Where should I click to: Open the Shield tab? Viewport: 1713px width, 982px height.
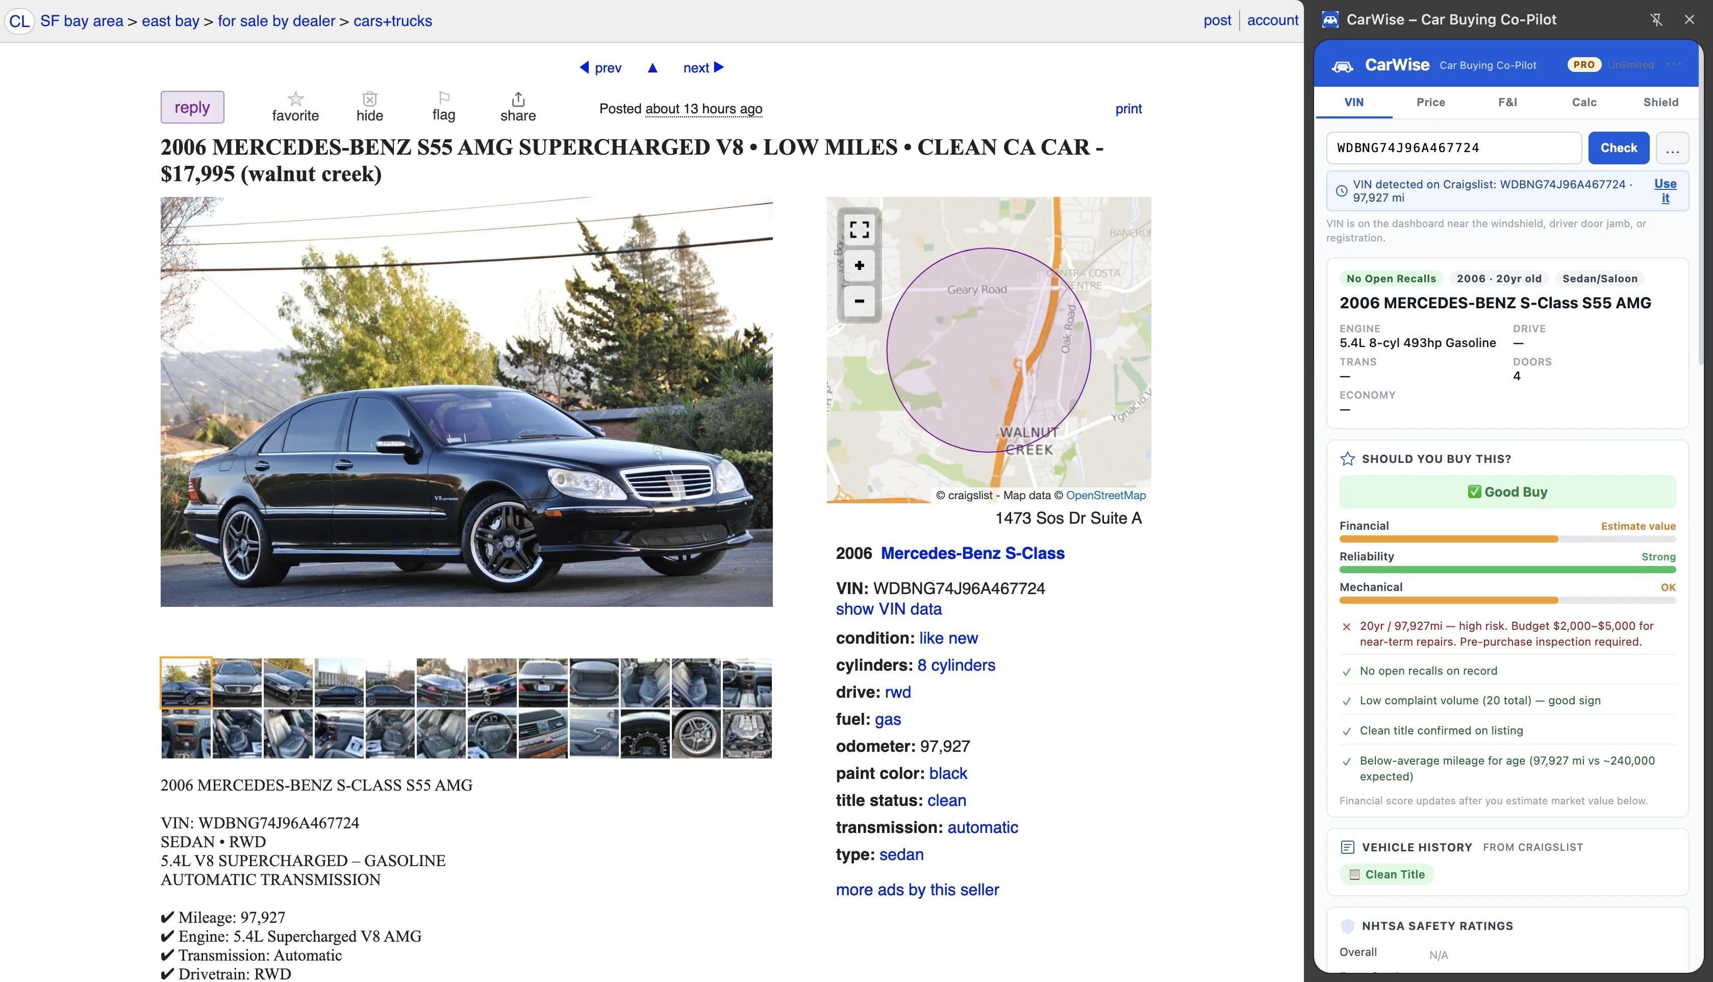1660,102
